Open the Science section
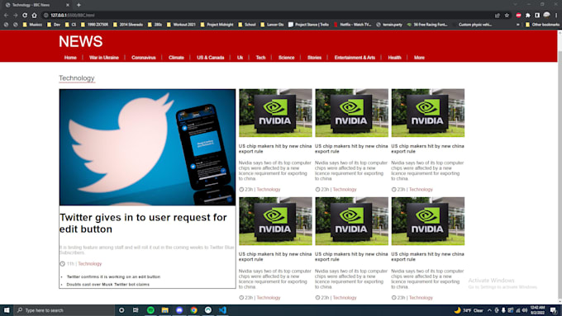 (x=287, y=58)
